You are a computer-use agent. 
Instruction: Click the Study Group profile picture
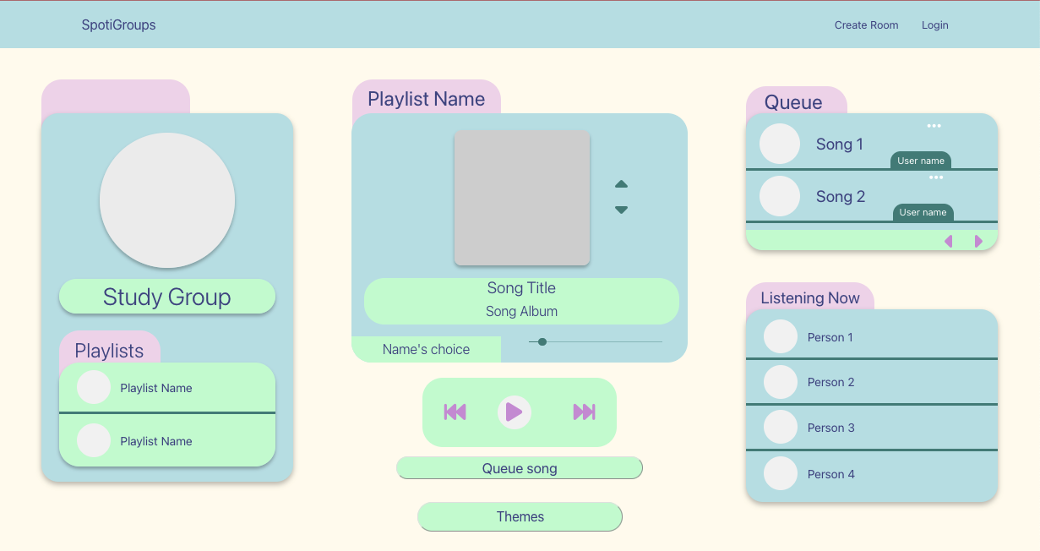pos(167,200)
